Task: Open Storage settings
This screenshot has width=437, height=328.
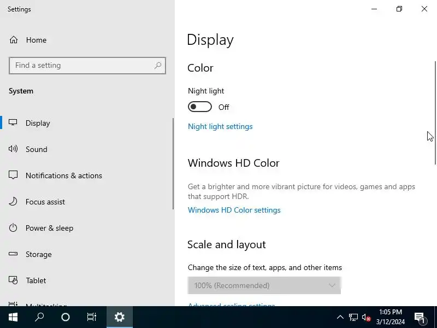Action: (86, 254)
